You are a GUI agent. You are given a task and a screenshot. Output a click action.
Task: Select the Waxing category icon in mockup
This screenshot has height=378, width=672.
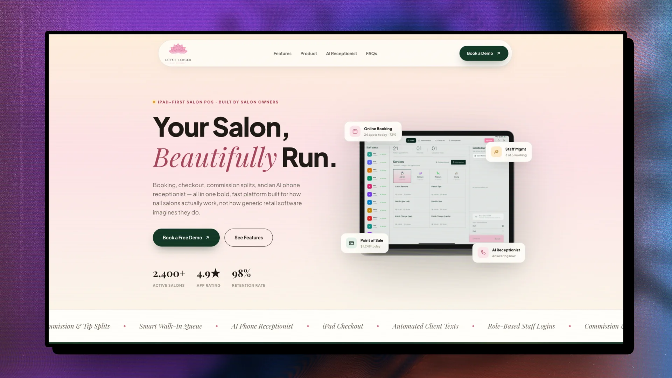456,173
